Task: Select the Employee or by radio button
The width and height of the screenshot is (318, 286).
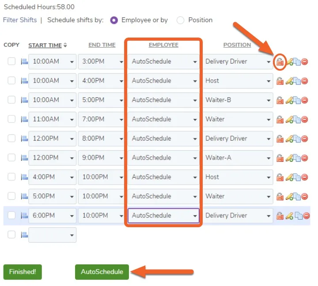Action: tap(114, 20)
